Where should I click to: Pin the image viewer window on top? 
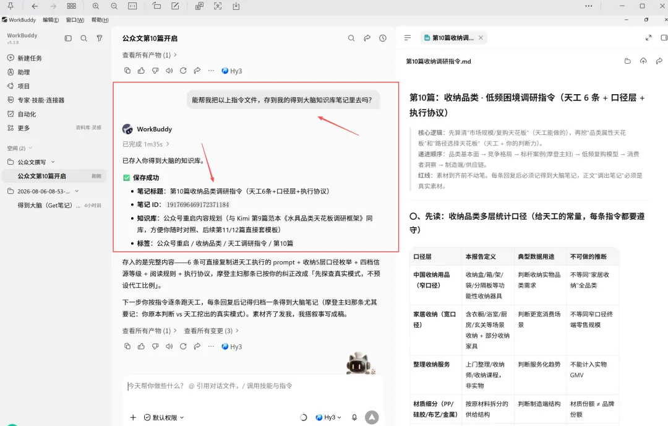point(11,6)
